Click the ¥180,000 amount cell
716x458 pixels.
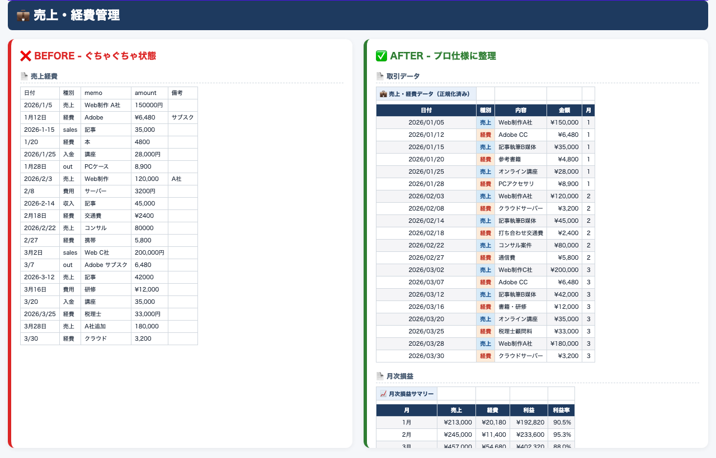tap(564, 344)
